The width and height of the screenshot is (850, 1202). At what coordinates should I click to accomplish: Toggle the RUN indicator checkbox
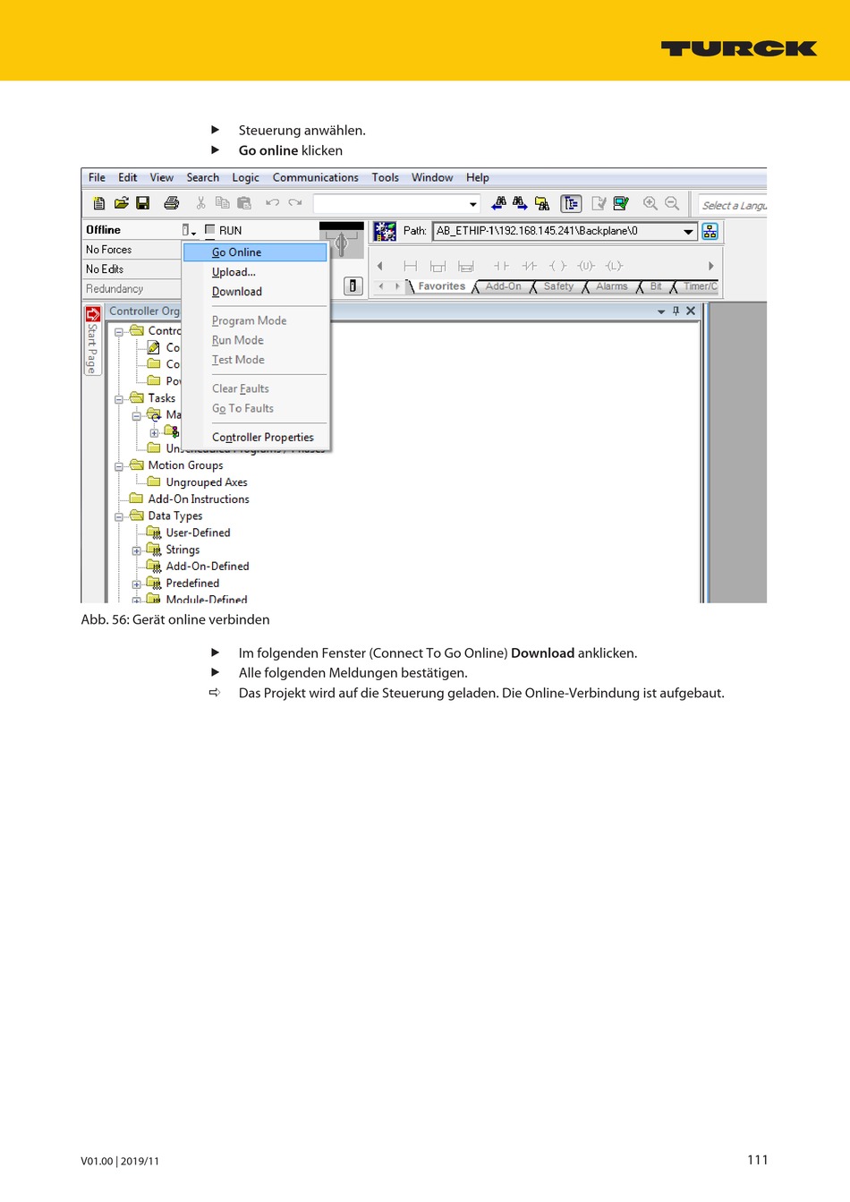pyautogui.click(x=210, y=230)
